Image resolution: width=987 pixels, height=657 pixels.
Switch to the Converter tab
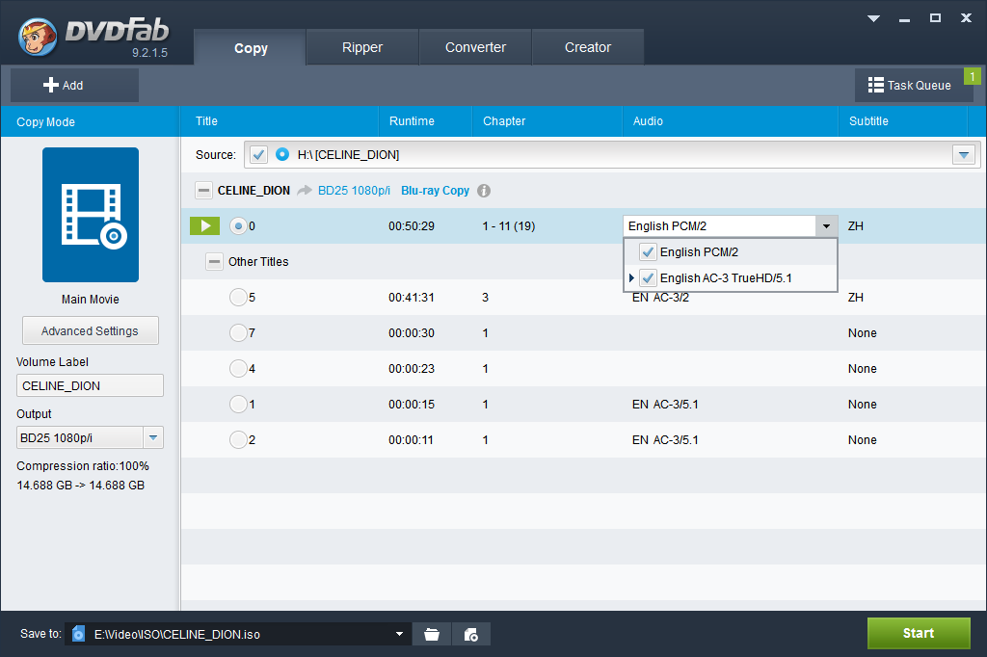475,47
